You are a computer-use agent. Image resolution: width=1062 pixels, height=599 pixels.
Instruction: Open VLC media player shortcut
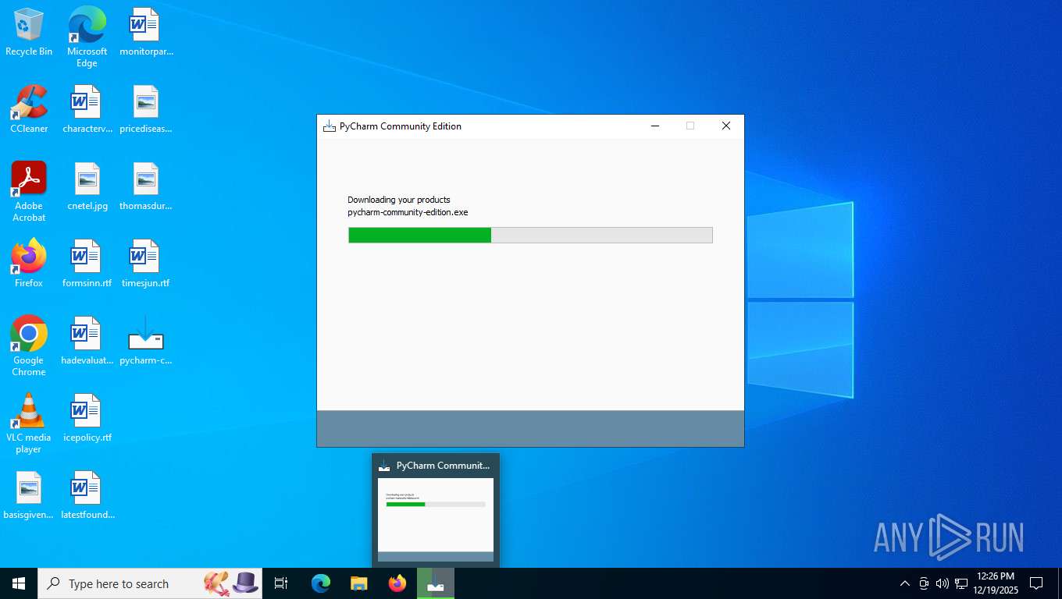click(29, 424)
